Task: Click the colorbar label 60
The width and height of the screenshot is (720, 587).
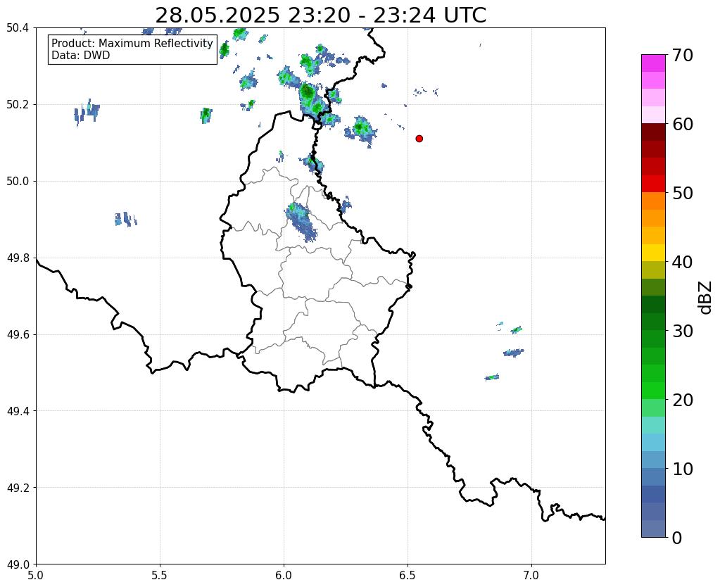Action: (683, 124)
